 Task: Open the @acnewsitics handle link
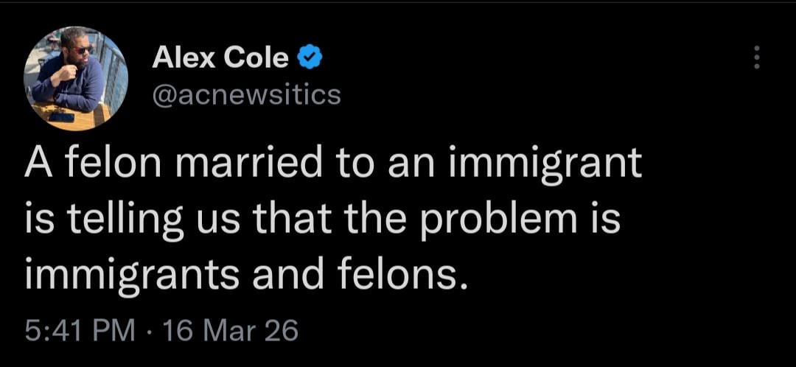coord(246,94)
